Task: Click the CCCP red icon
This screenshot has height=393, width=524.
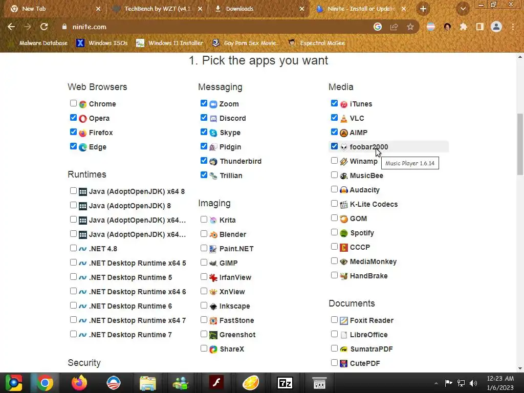Action: [x=343, y=248]
